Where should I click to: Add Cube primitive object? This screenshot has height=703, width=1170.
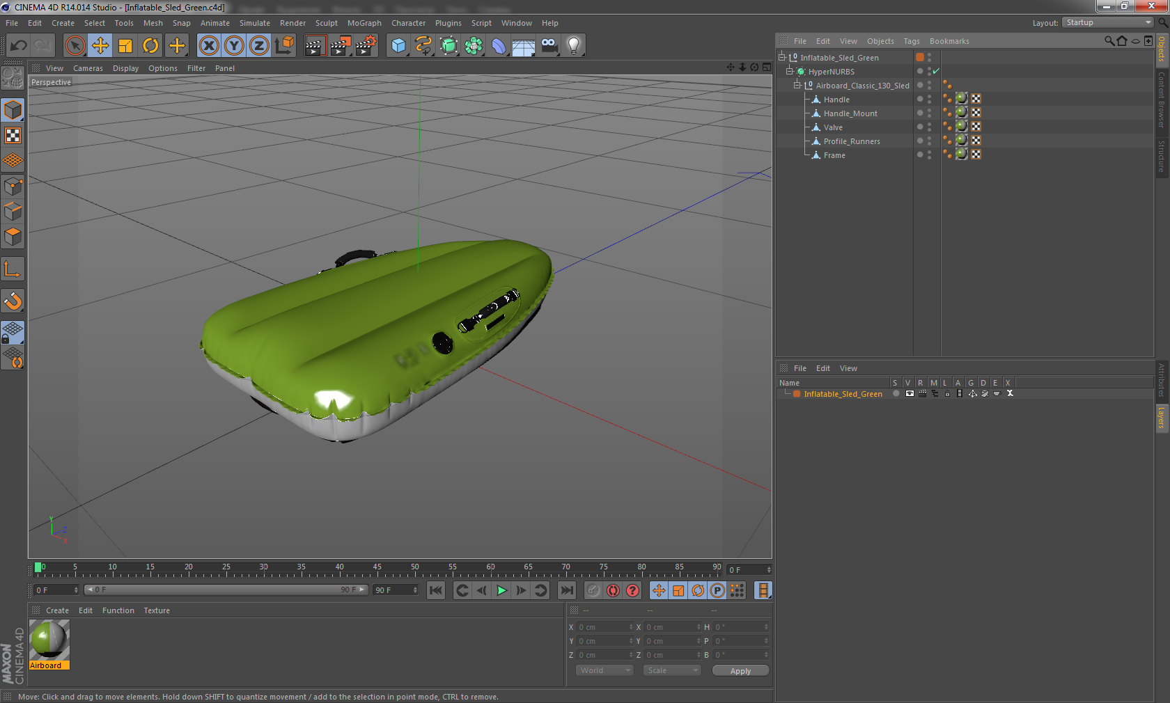click(398, 46)
